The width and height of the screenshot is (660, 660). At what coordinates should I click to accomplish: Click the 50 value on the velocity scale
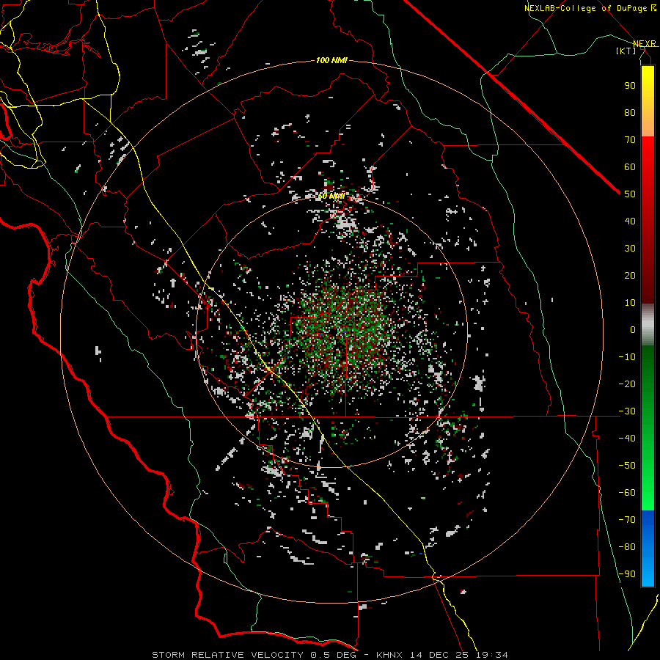click(630, 194)
